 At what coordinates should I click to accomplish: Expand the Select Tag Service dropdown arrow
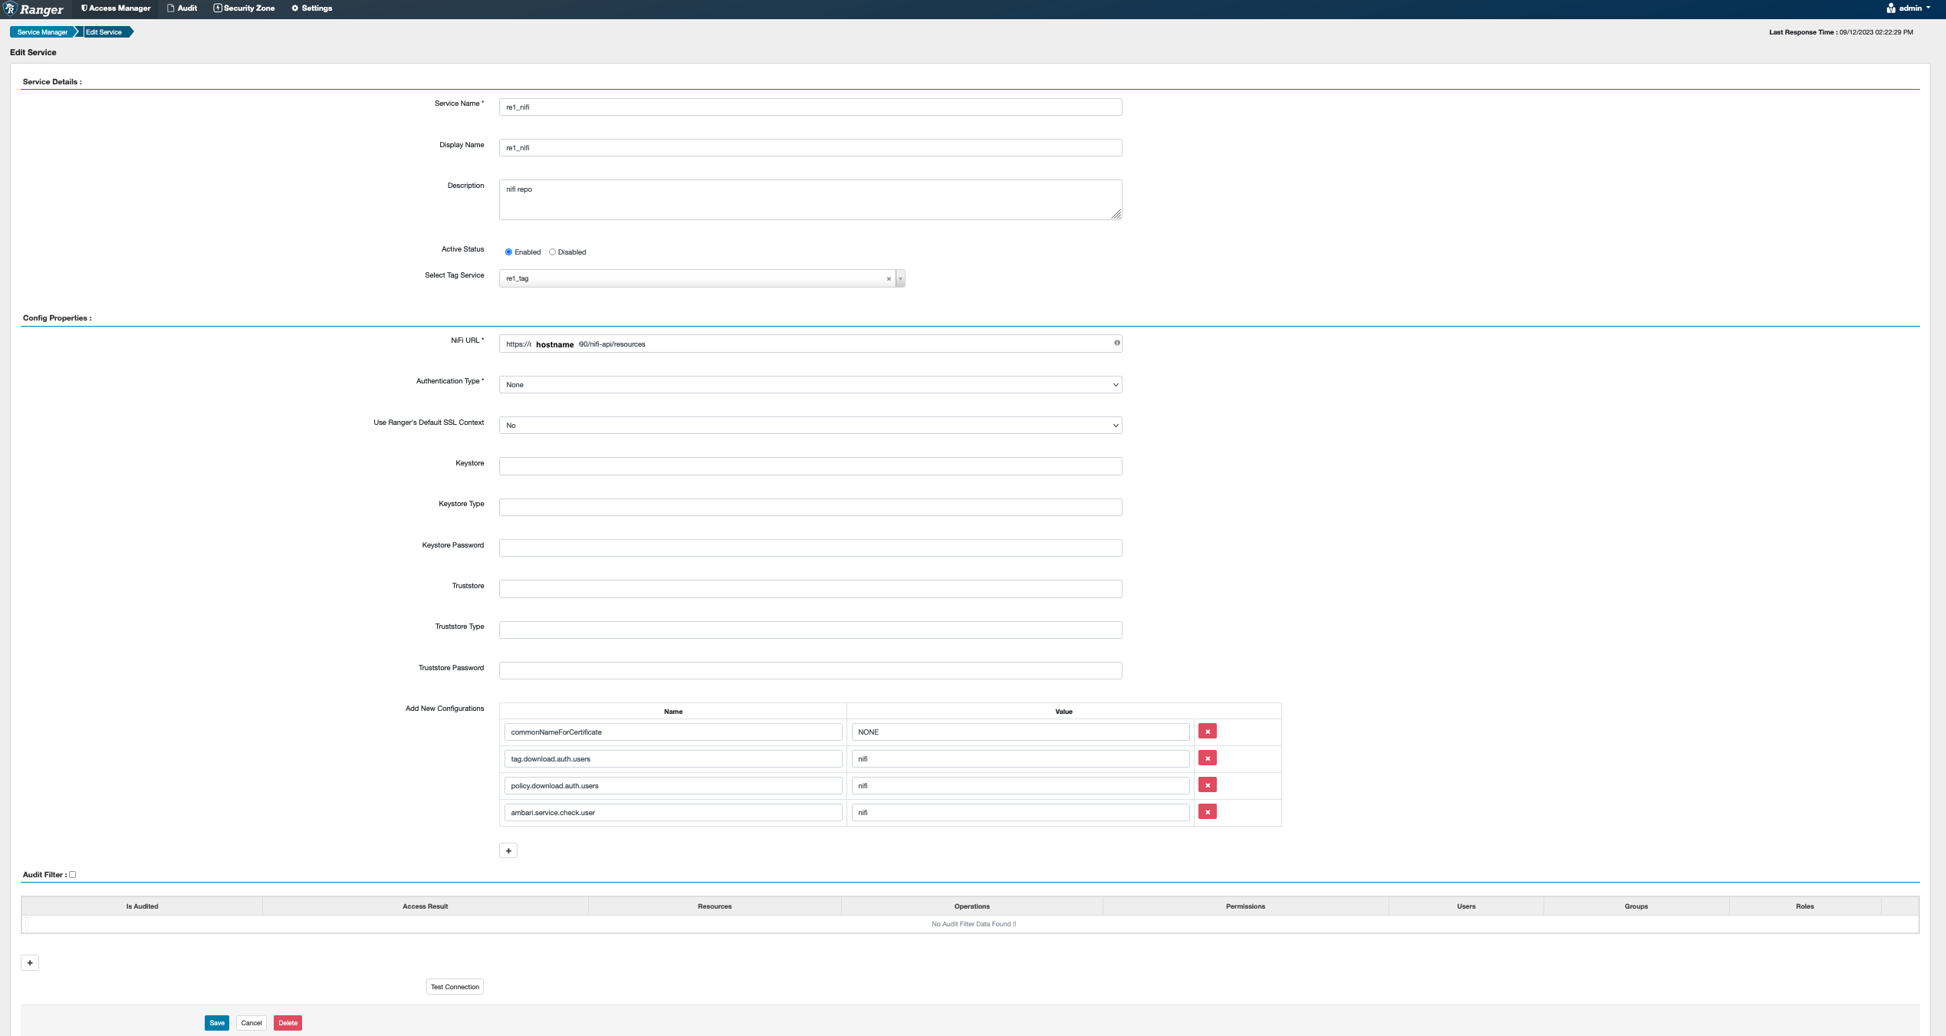900,279
